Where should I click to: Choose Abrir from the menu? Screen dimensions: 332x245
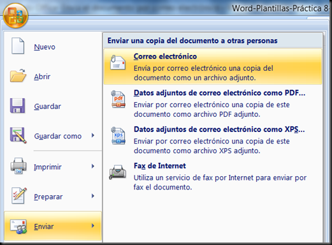coord(53,77)
